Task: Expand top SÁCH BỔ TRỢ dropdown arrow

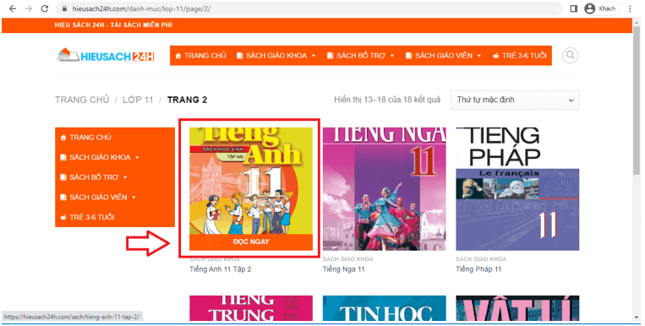Action: 392,56
